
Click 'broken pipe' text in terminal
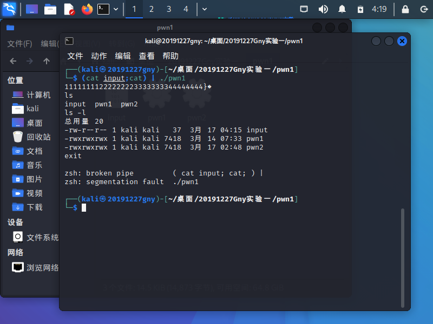[x=110, y=173]
